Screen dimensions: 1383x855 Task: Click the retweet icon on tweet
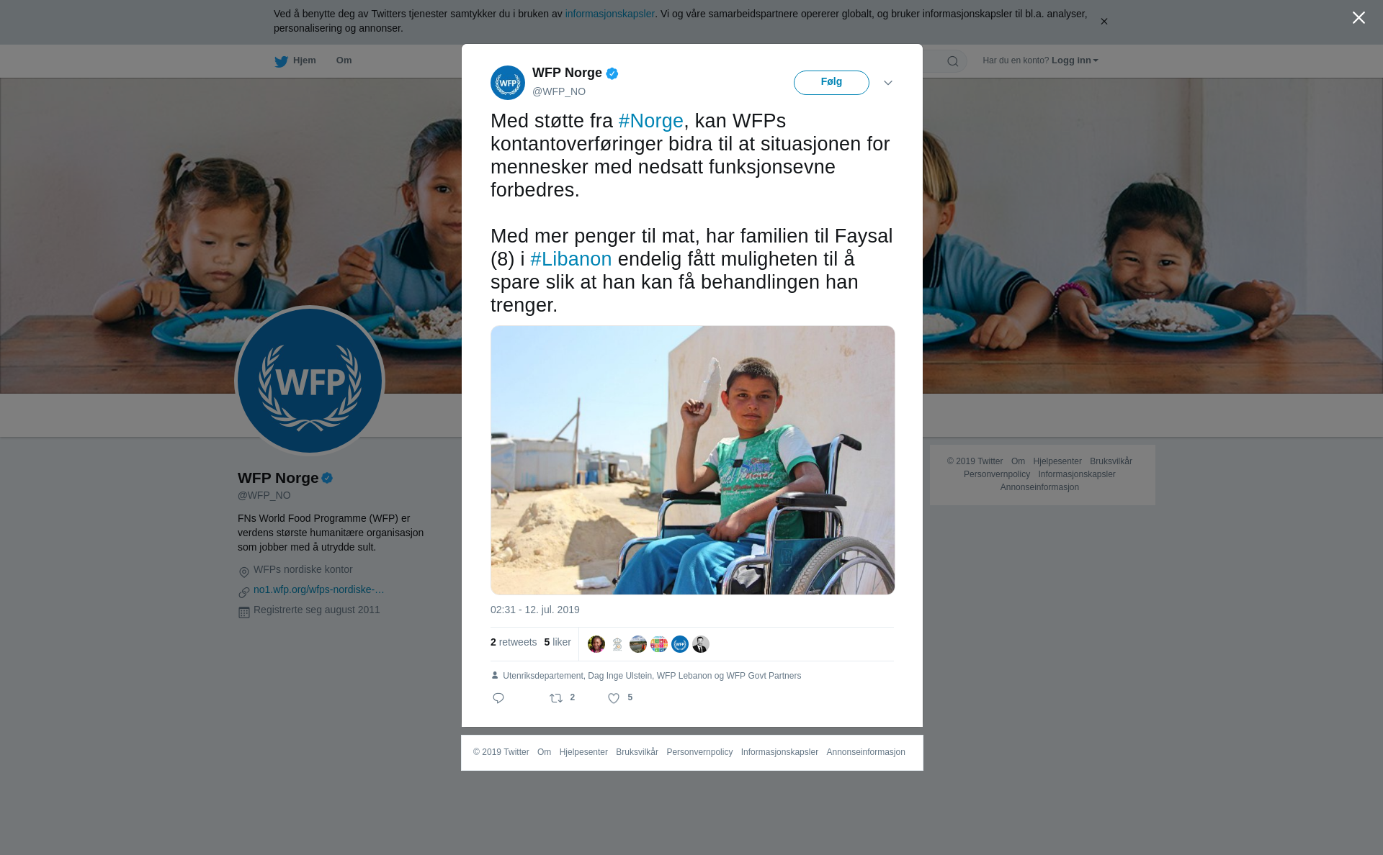point(556,698)
